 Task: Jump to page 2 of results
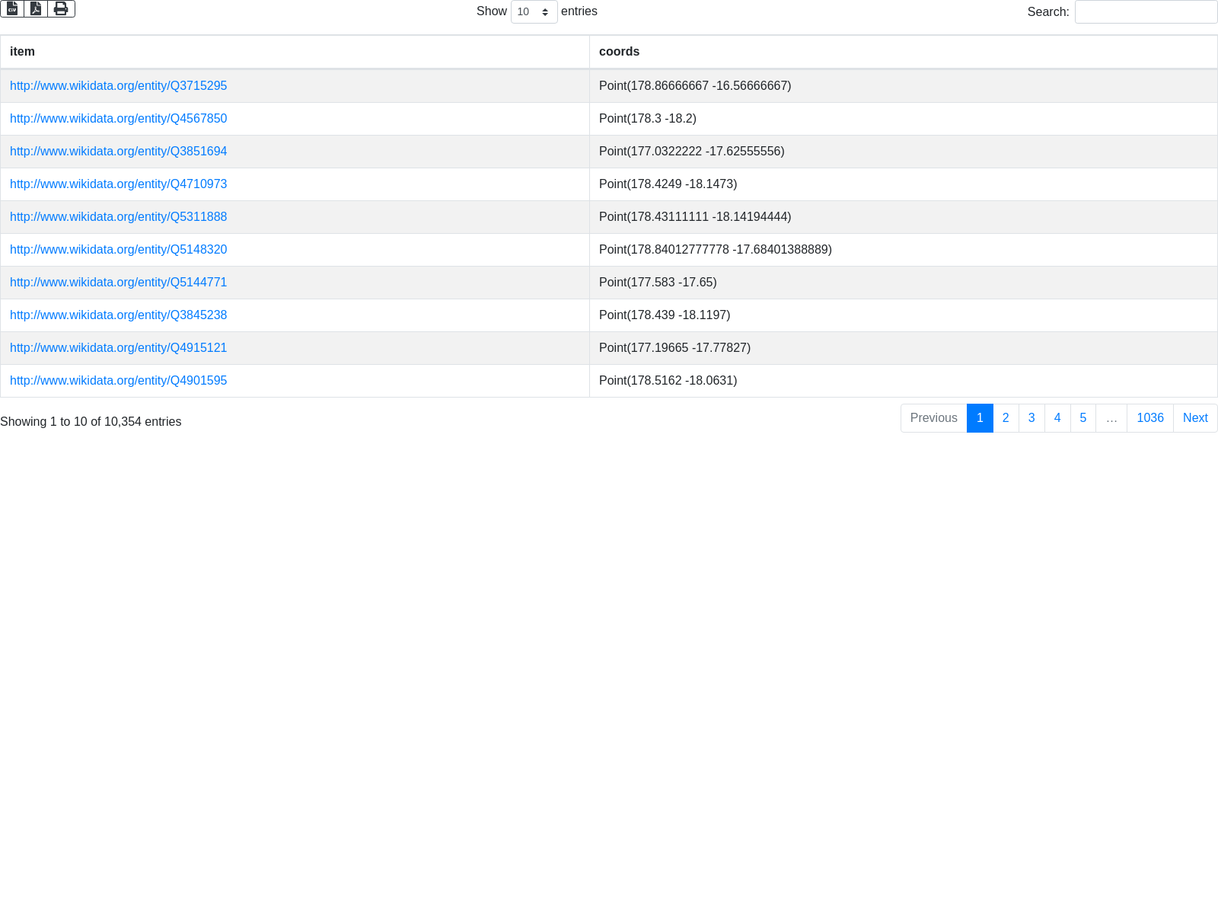coord(1006,418)
